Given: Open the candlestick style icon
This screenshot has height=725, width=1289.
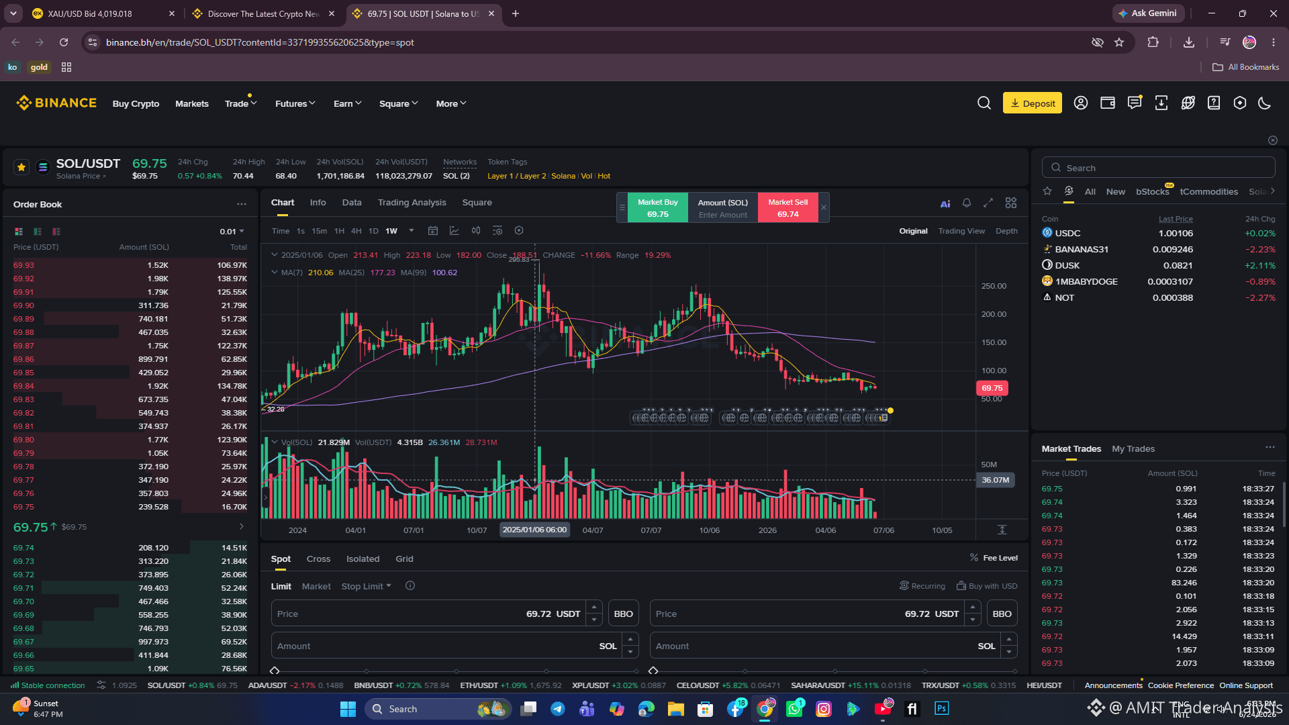Looking at the screenshot, I should (476, 231).
